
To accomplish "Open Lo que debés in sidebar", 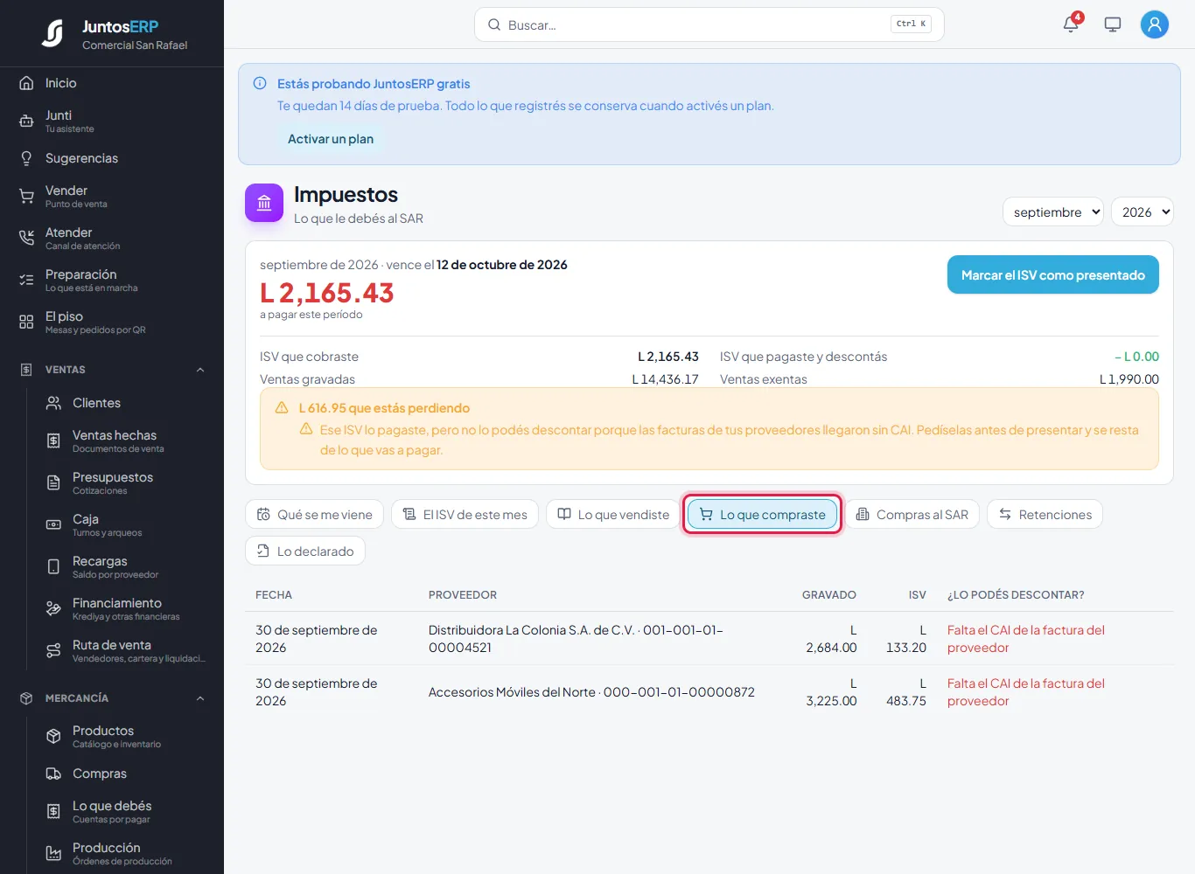I will [x=125, y=812].
